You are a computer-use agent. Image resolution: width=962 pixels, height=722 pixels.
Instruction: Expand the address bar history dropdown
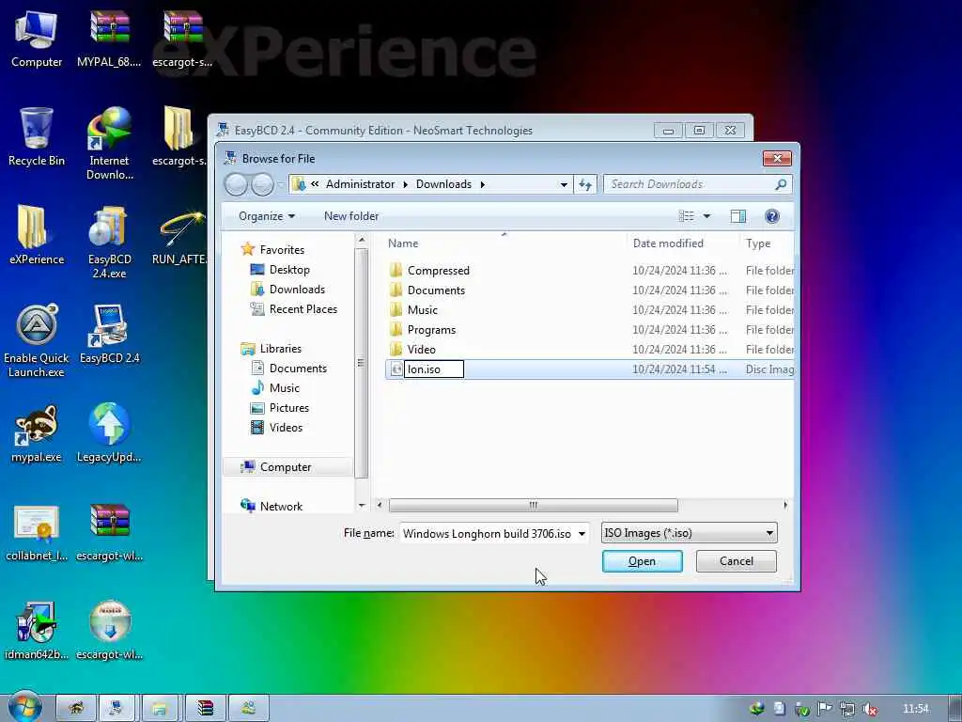point(564,184)
